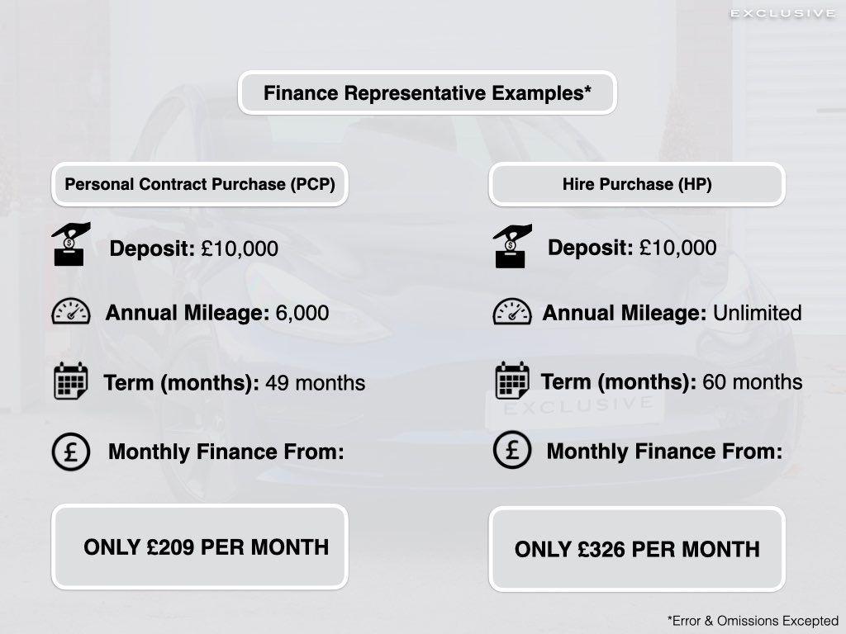Image resolution: width=846 pixels, height=634 pixels.
Task: Select the Personal Contract Purchase (PCP) header
Action: pos(200,184)
